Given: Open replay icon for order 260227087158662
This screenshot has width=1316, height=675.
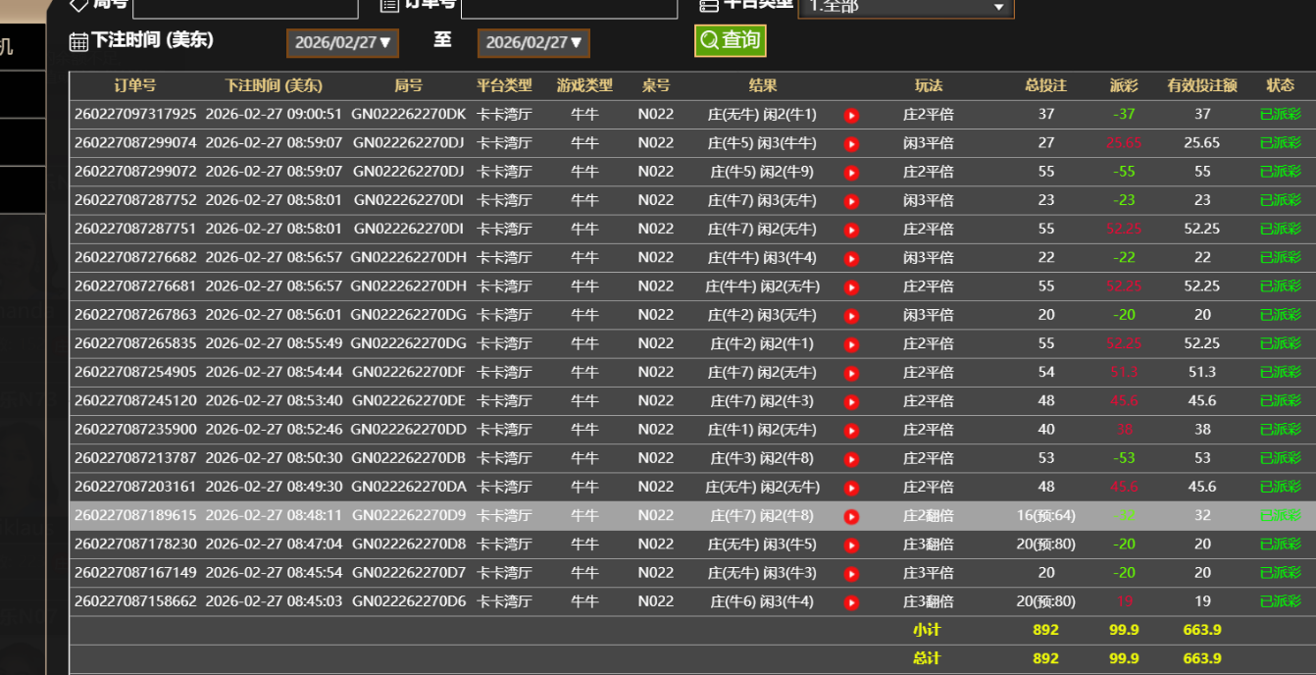Looking at the screenshot, I should (851, 602).
